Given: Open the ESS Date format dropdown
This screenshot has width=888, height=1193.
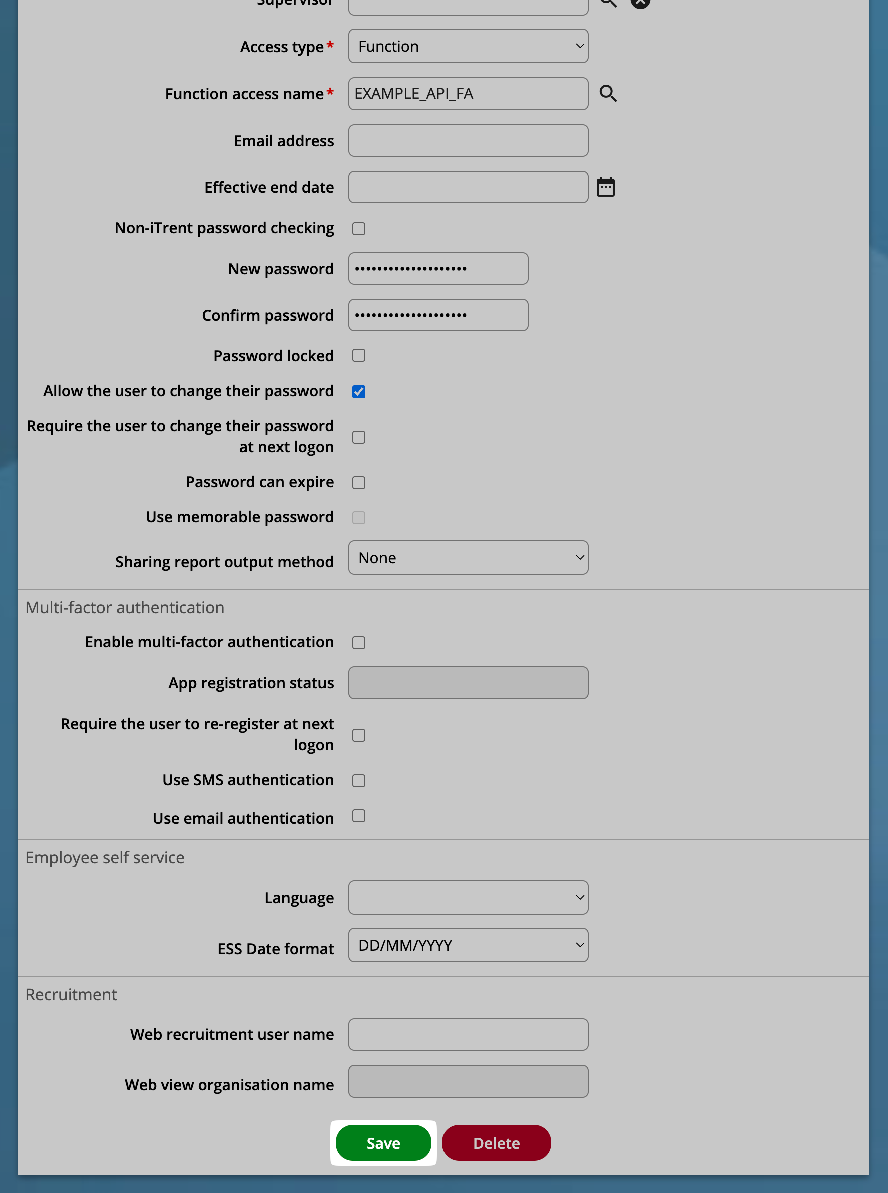Looking at the screenshot, I should [x=468, y=945].
